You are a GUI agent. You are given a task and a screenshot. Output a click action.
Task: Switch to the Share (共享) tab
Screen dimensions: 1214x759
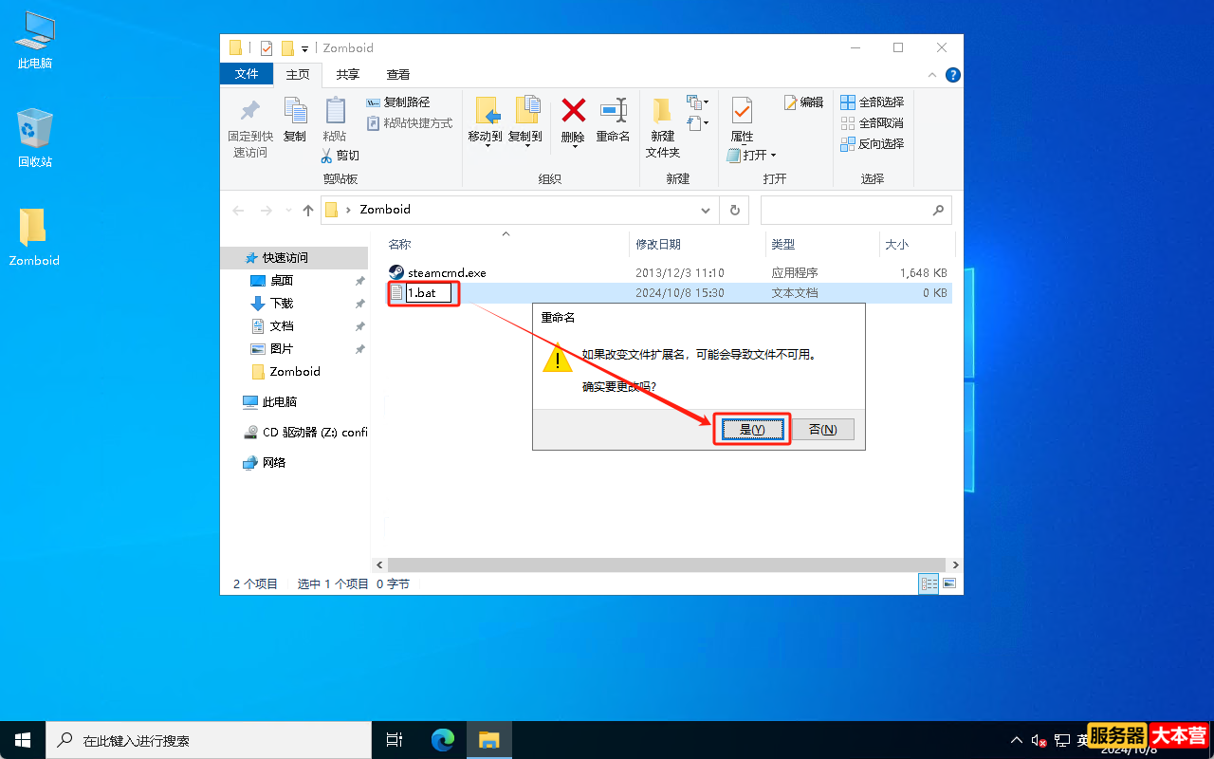[x=348, y=74]
